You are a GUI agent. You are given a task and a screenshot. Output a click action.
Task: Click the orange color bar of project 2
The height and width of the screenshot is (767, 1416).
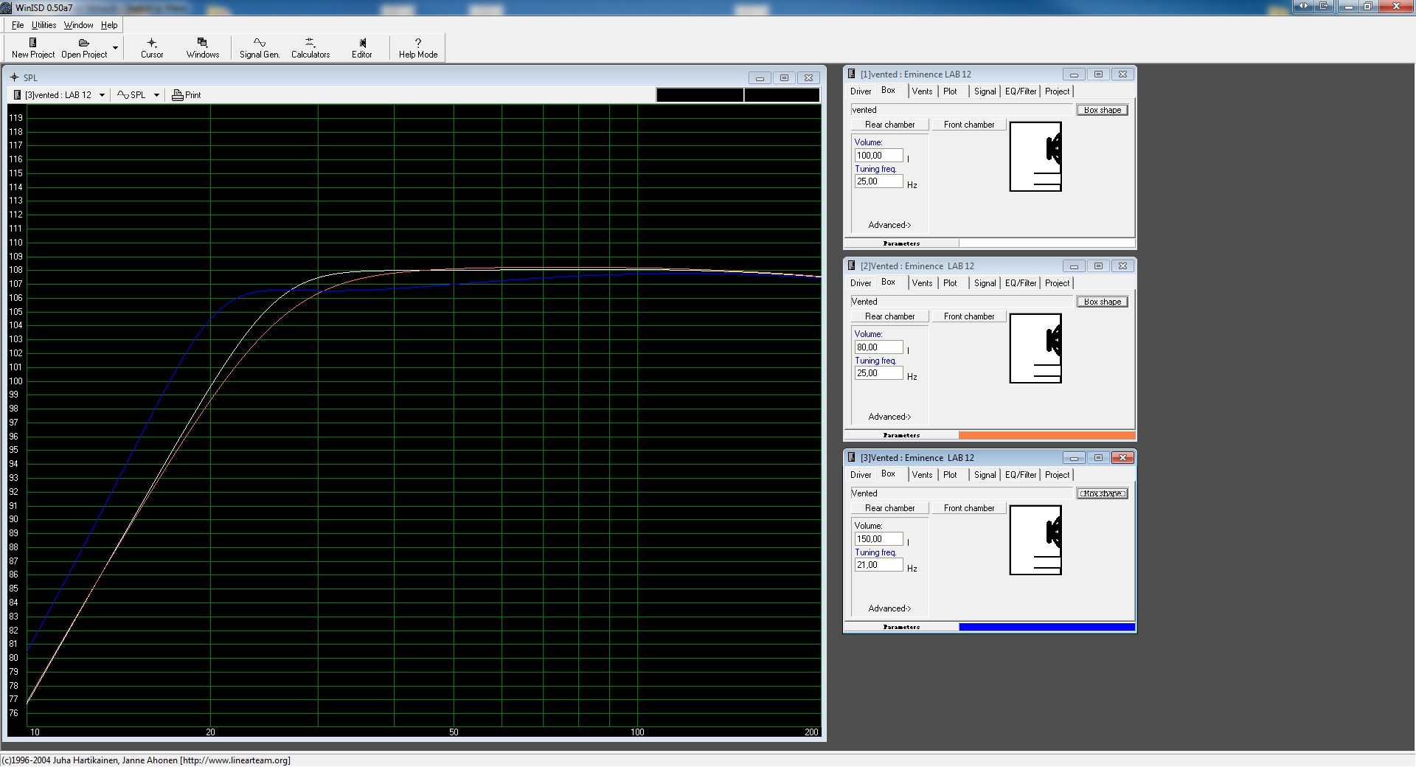point(1046,435)
